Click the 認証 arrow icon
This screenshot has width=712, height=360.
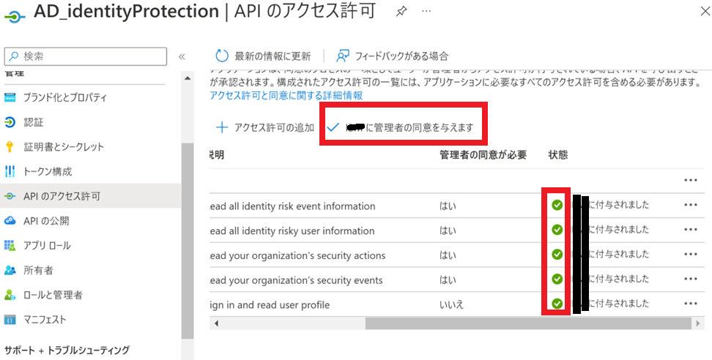coord(10,122)
